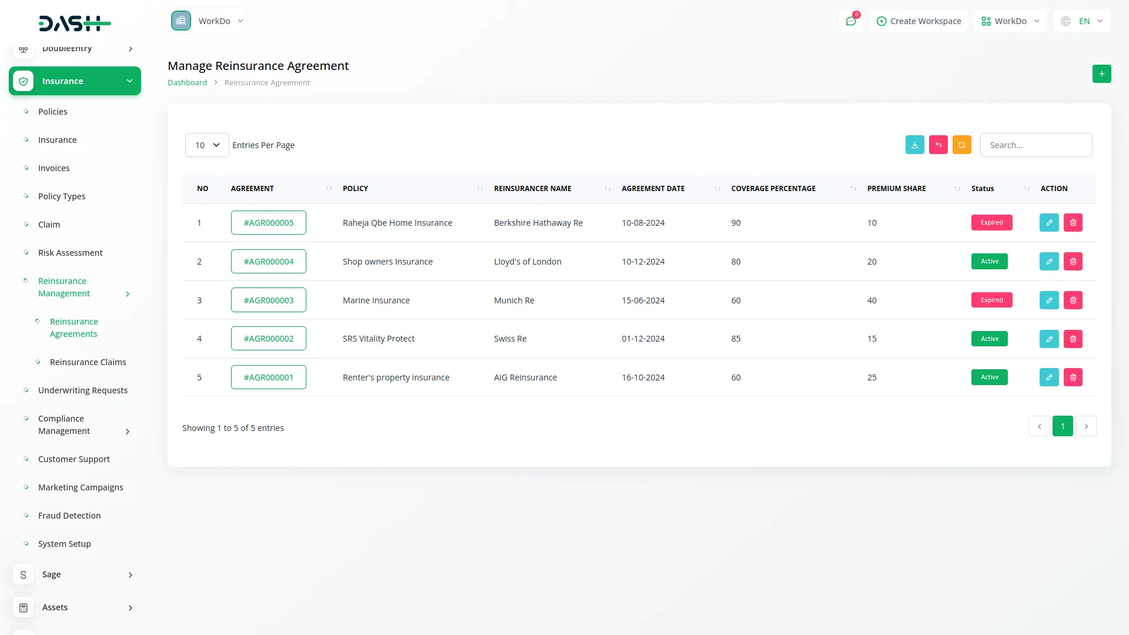Screen dimensions: 1129x635
Task: Click the green download export icon
Action: pos(914,145)
